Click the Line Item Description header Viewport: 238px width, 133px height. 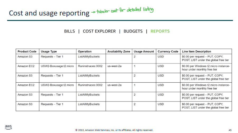click(196, 51)
